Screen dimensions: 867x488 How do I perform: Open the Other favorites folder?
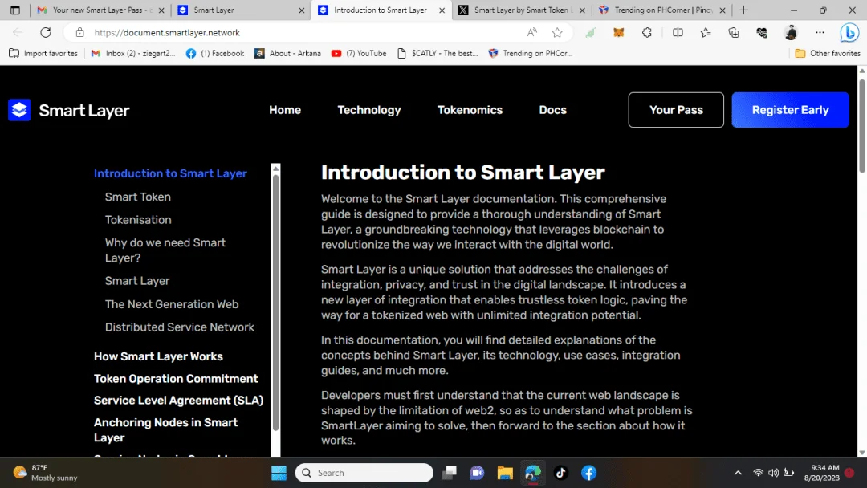pyautogui.click(x=827, y=53)
